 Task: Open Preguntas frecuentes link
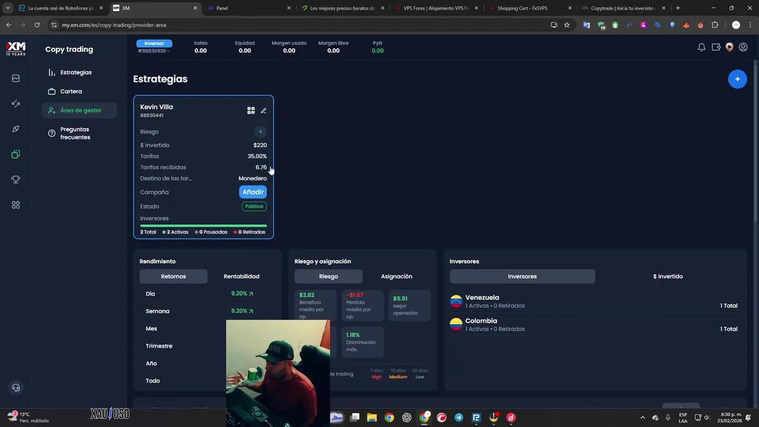coord(75,133)
